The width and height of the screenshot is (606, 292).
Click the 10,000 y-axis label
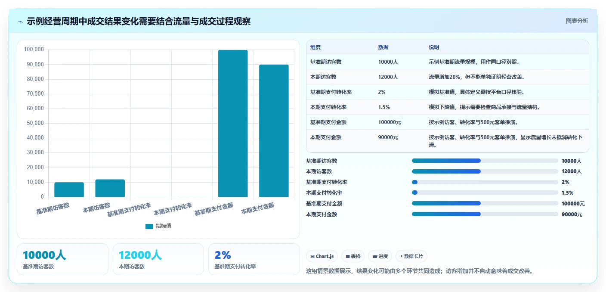(x=35, y=182)
